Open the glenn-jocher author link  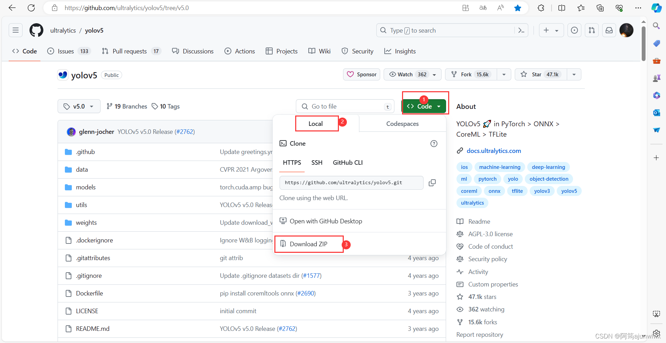96,132
